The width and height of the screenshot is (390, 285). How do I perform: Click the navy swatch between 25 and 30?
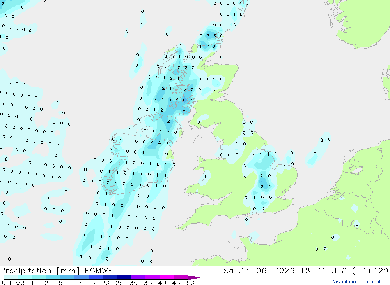pos(124,277)
